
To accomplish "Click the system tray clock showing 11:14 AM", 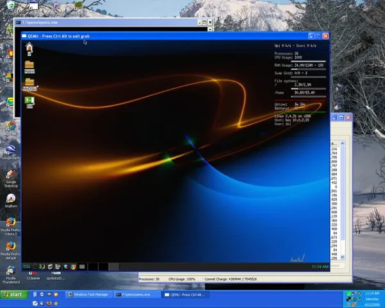I will [x=372, y=293].
